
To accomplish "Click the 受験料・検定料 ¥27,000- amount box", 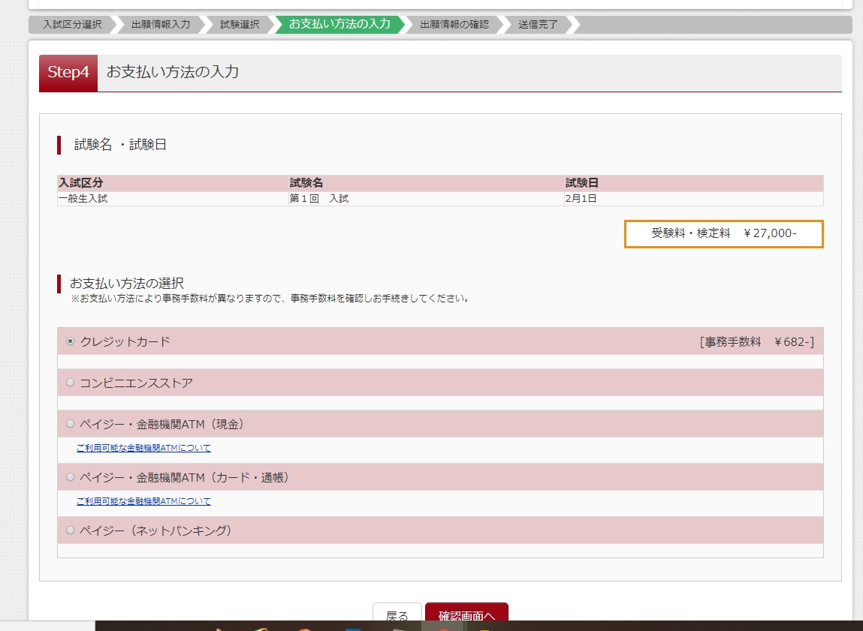I will [x=724, y=234].
